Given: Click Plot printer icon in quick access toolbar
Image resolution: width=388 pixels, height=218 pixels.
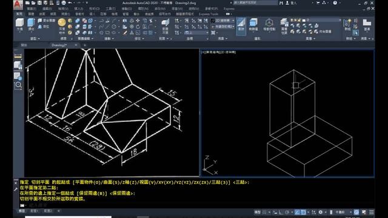Looking at the screenshot, I should 64,3.
